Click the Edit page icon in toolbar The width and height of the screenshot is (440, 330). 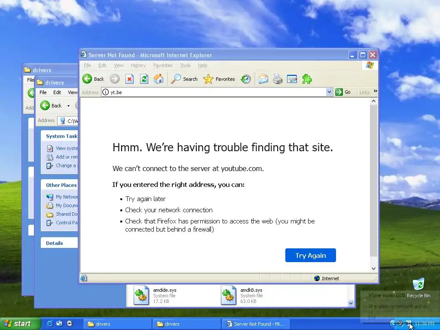coord(292,79)
